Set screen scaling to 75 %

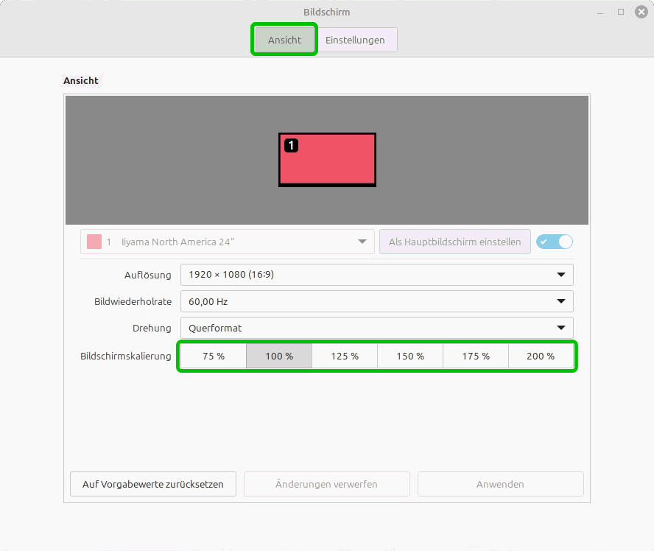(x=214, y=356)
